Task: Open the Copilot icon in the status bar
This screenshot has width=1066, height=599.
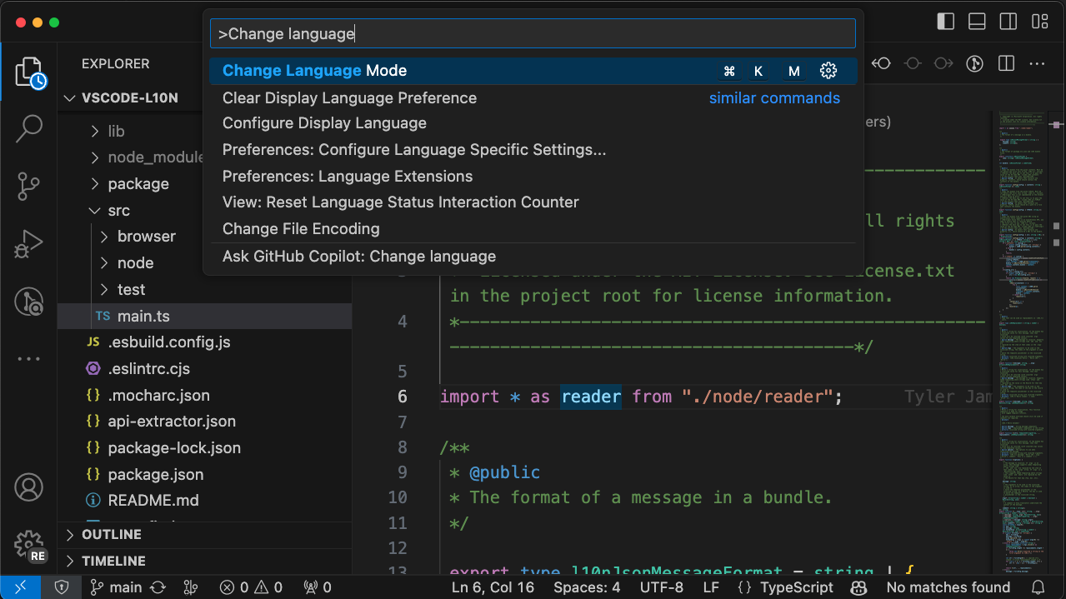Action: pyautogui.click(x=859, y=587)
